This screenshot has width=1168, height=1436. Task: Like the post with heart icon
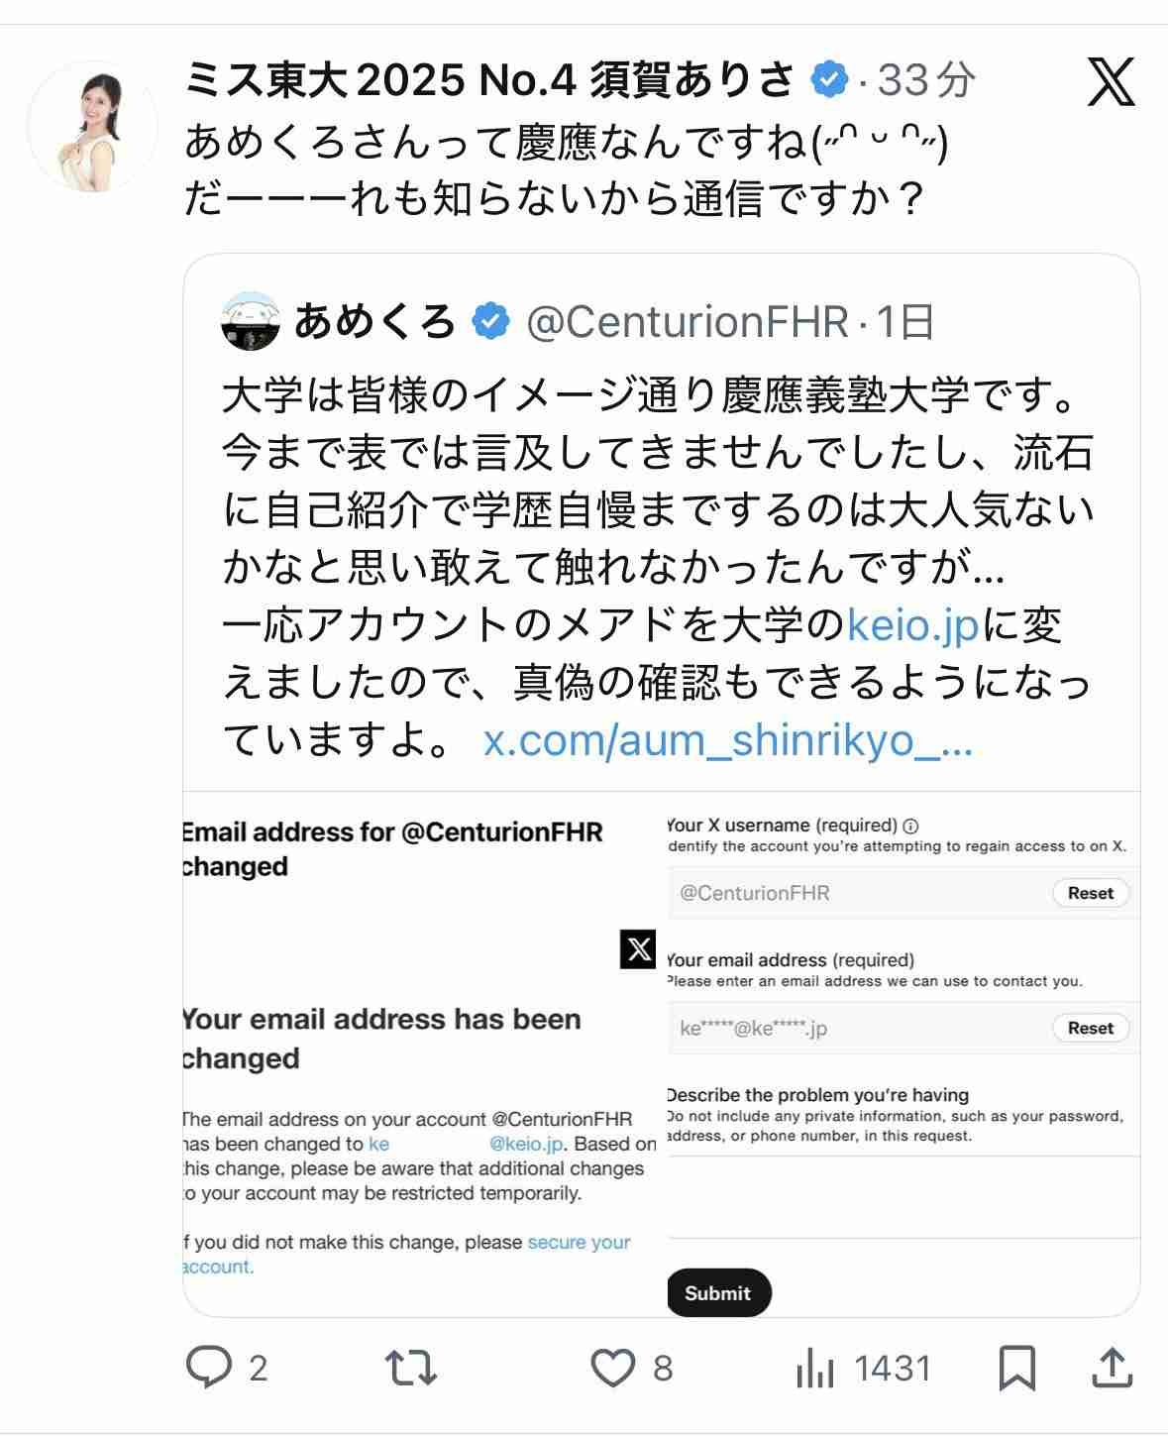[613, 1368]
